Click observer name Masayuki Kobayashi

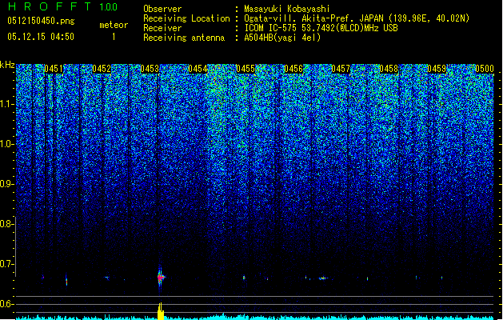287,9
